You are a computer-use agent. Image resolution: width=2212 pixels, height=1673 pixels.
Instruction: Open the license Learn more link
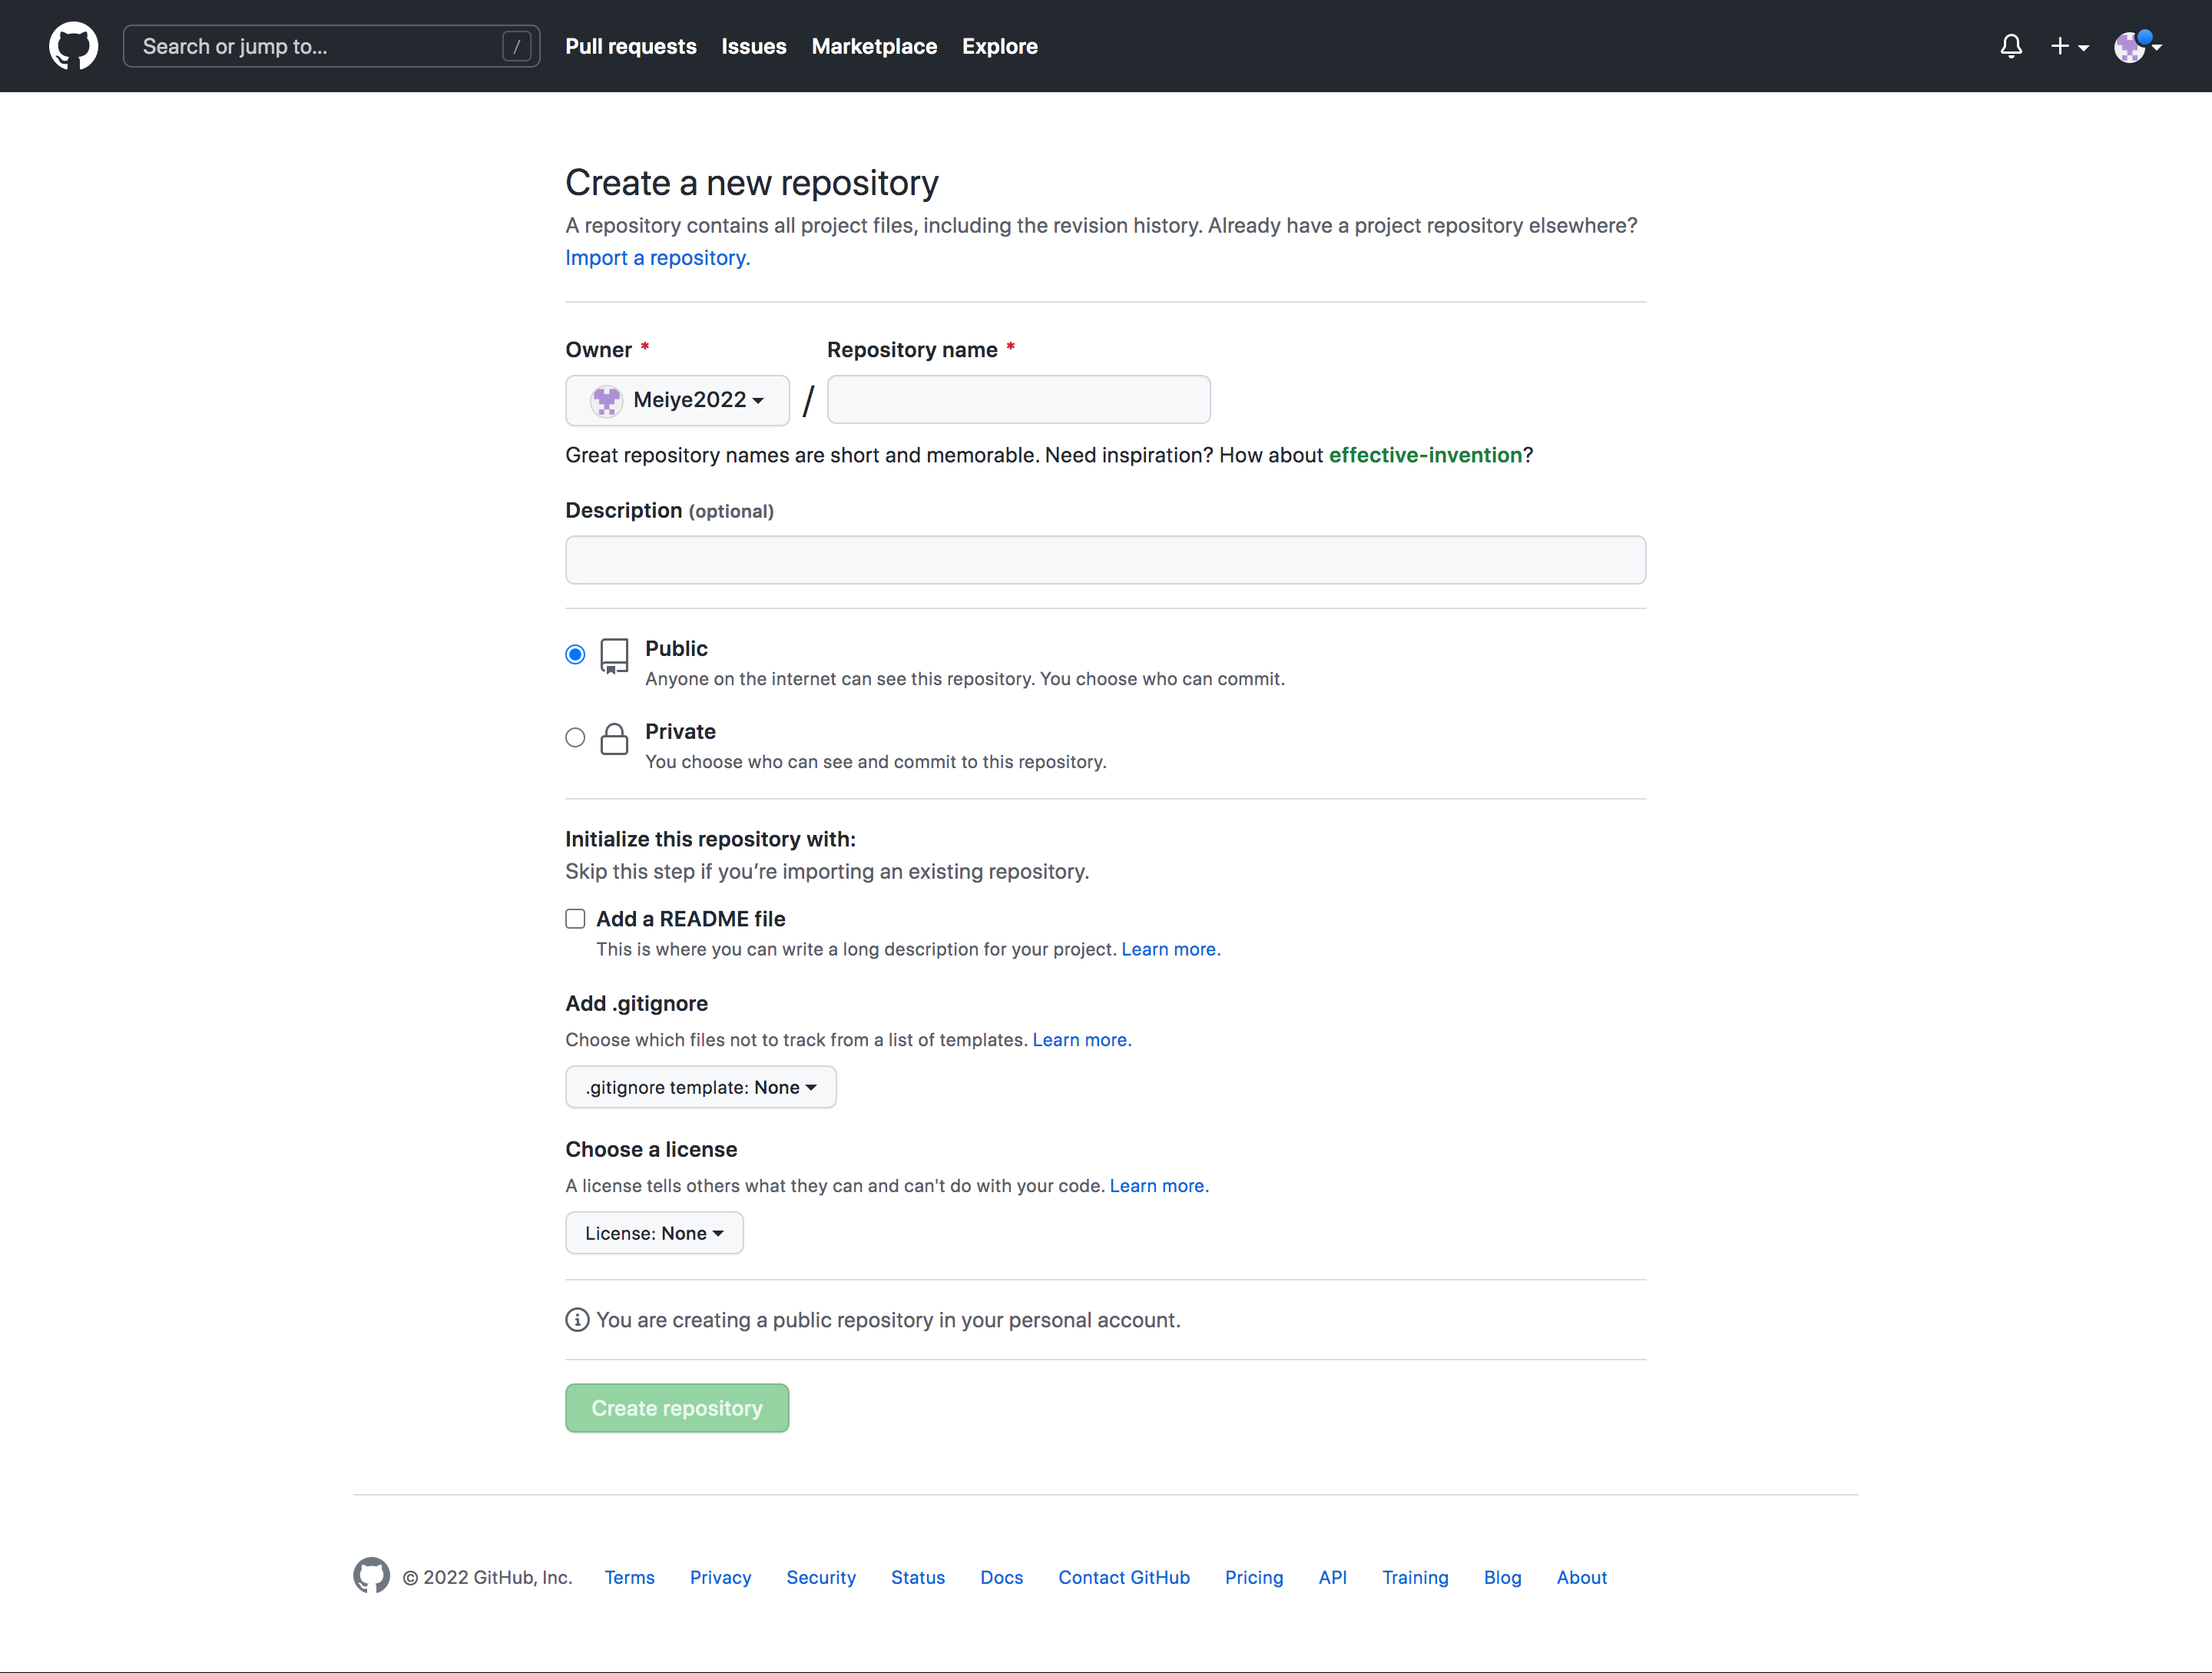point(1158,1186)
